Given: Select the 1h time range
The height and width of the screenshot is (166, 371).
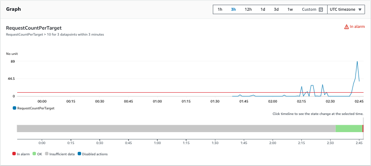Looking at the screenshot, I should (x=220, y=9).
